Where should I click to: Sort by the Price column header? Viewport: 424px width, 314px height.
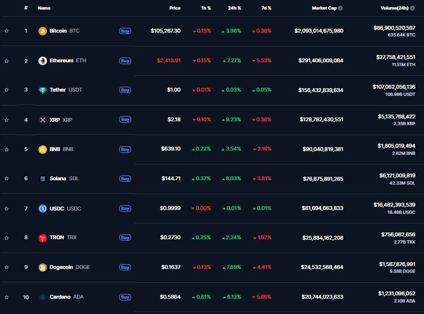pyautogui.click(x=175, y=8)
